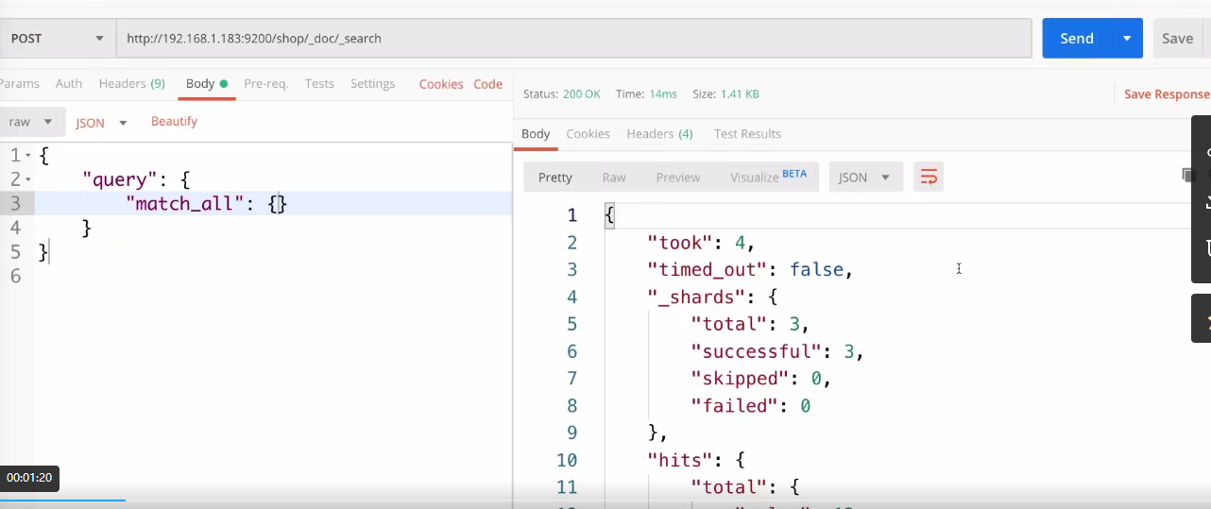1211x509 pixels.
Task: Open the raw body type dropdown
Action: coord(32,122)
